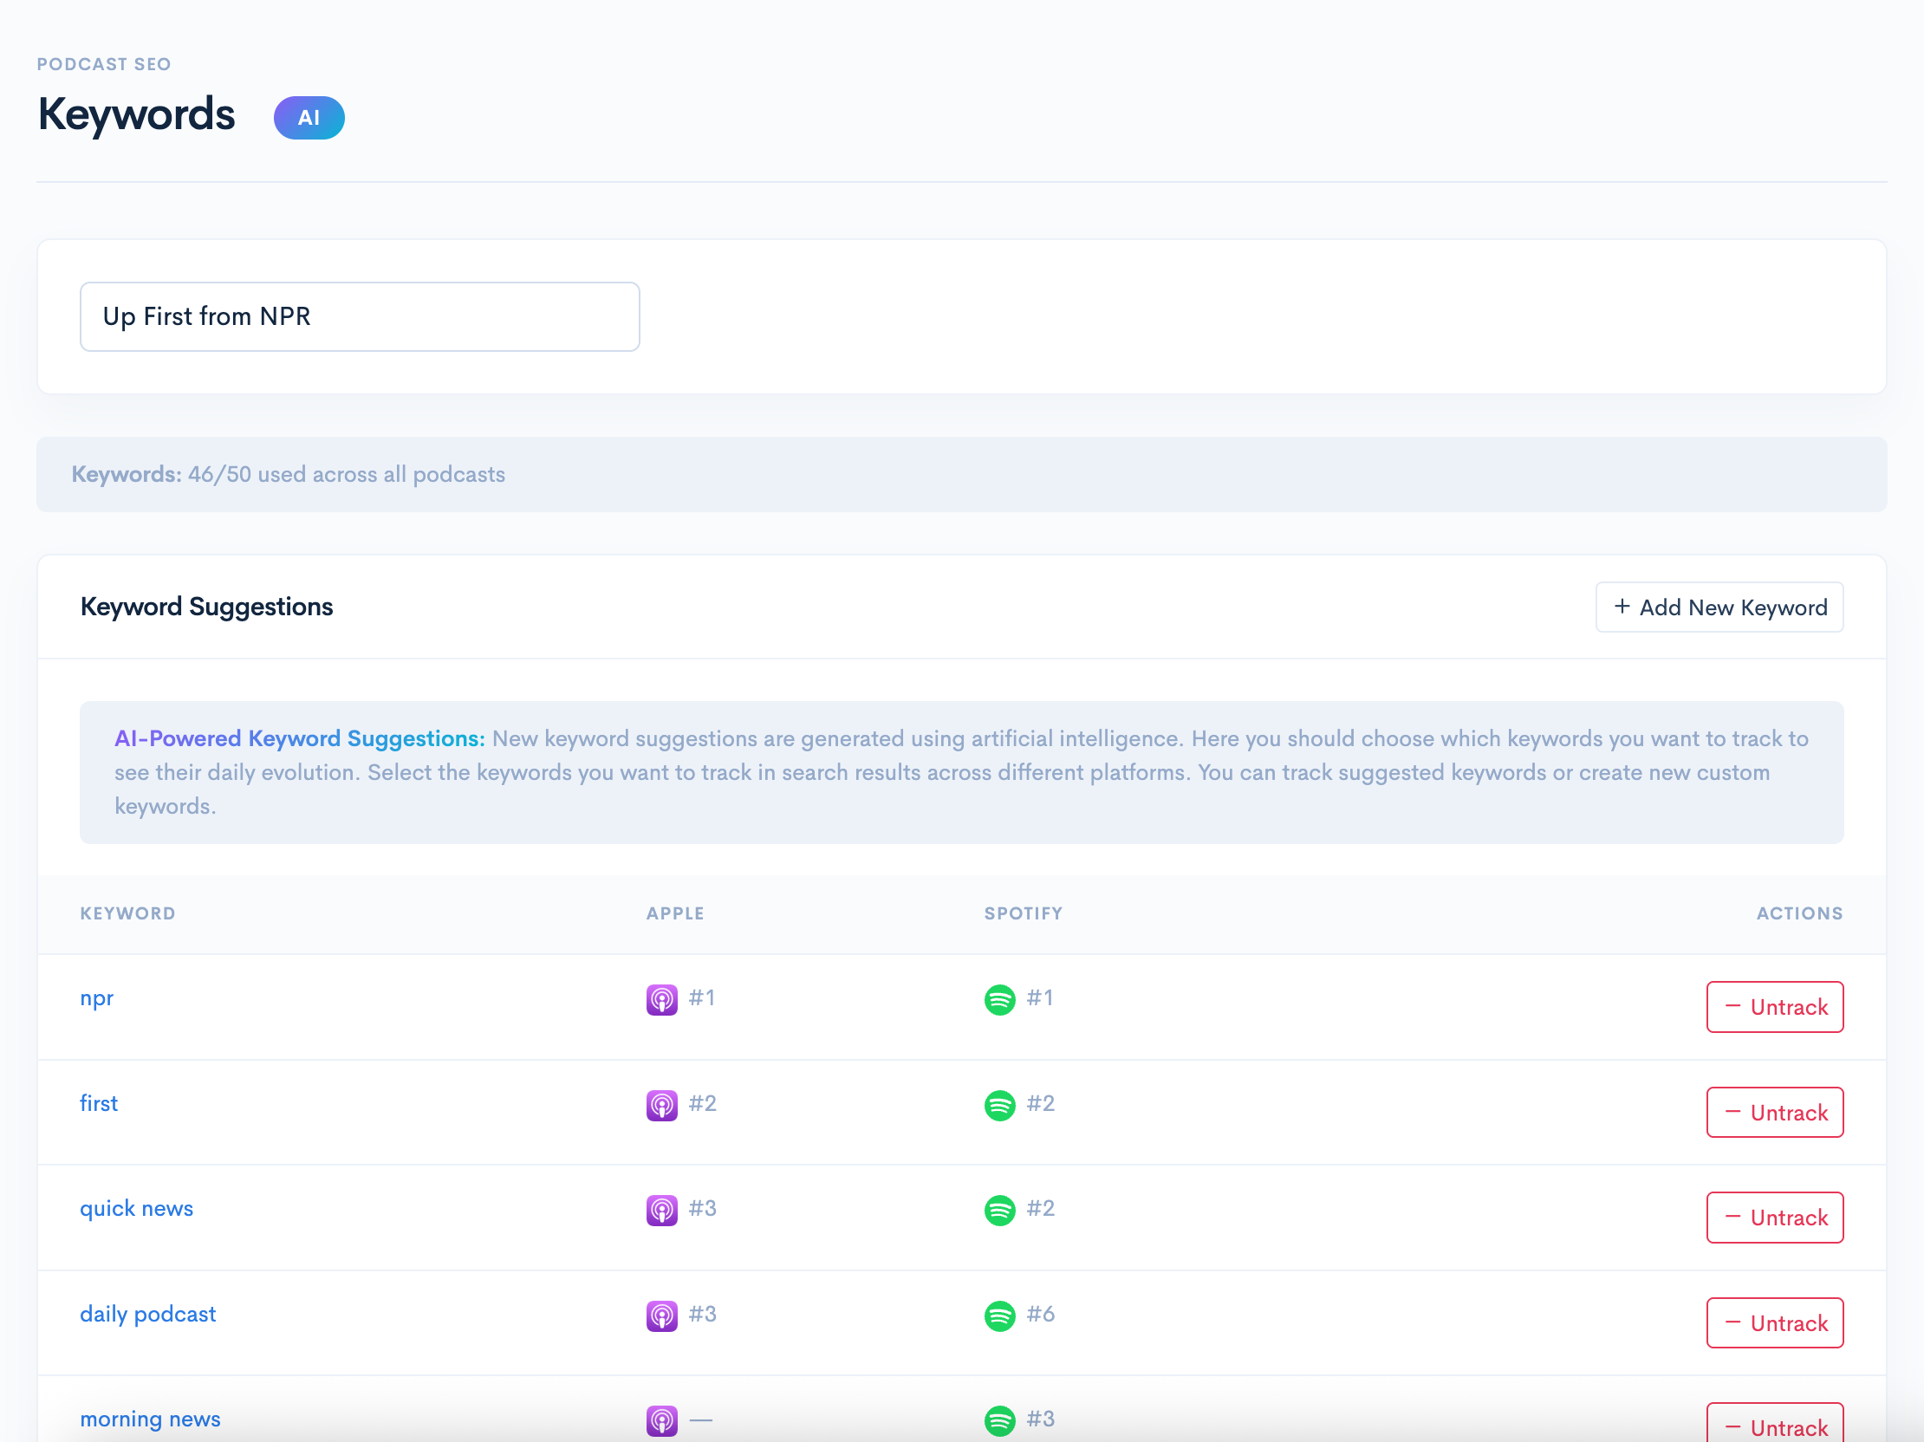Click Apple Podcasts icon in quick news row
The height and width of the screenshot is (1442, 1924).
click(661, 1210)
